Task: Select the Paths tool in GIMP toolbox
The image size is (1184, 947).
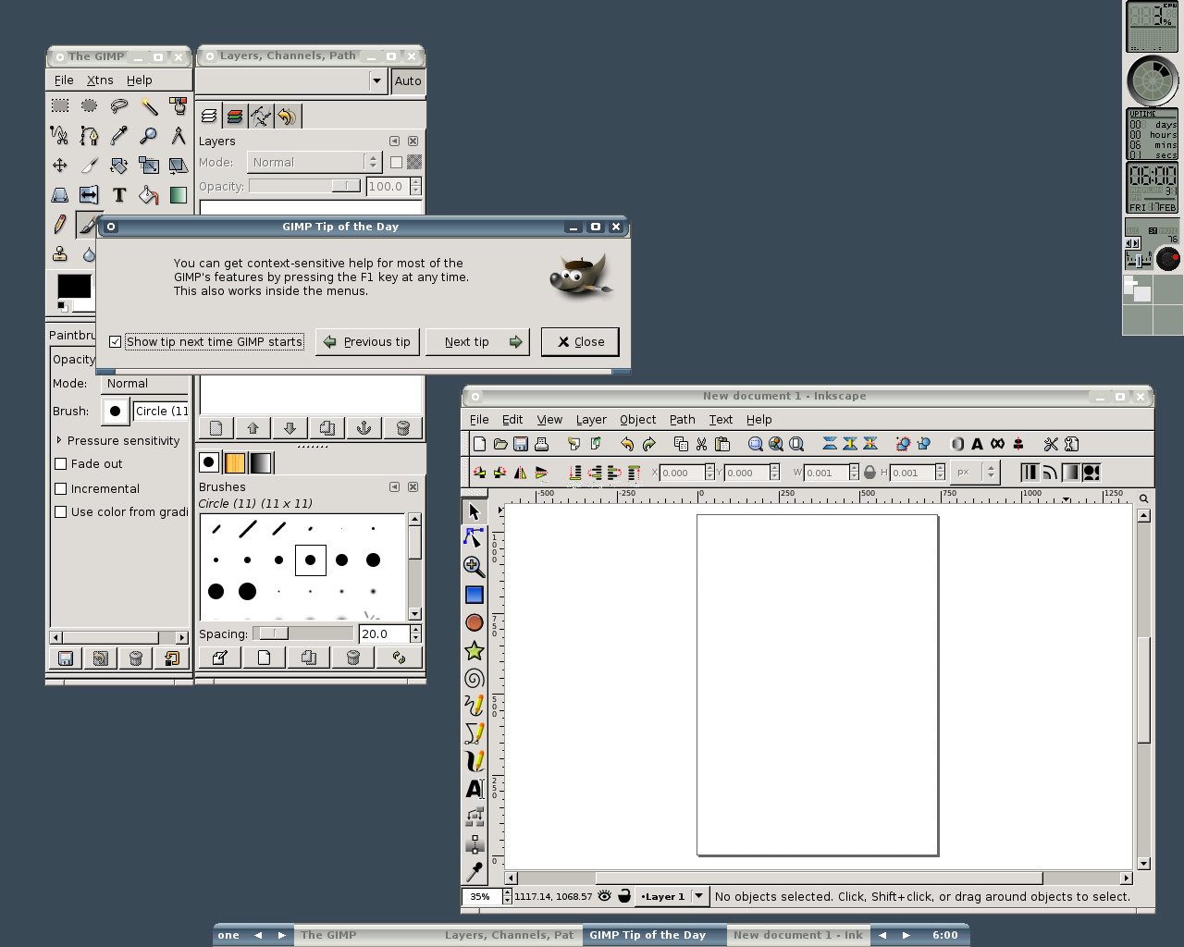Action: click(x=90, y=136)
